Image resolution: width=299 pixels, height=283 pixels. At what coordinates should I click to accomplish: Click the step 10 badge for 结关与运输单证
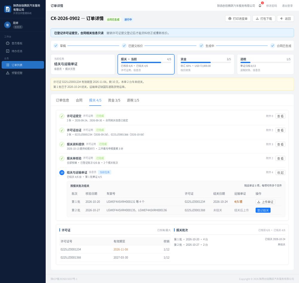pos(62,172)
